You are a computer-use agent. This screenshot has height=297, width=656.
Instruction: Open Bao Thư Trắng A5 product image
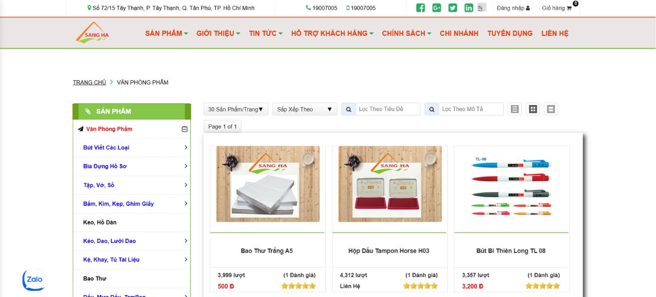tap(268, 184)
